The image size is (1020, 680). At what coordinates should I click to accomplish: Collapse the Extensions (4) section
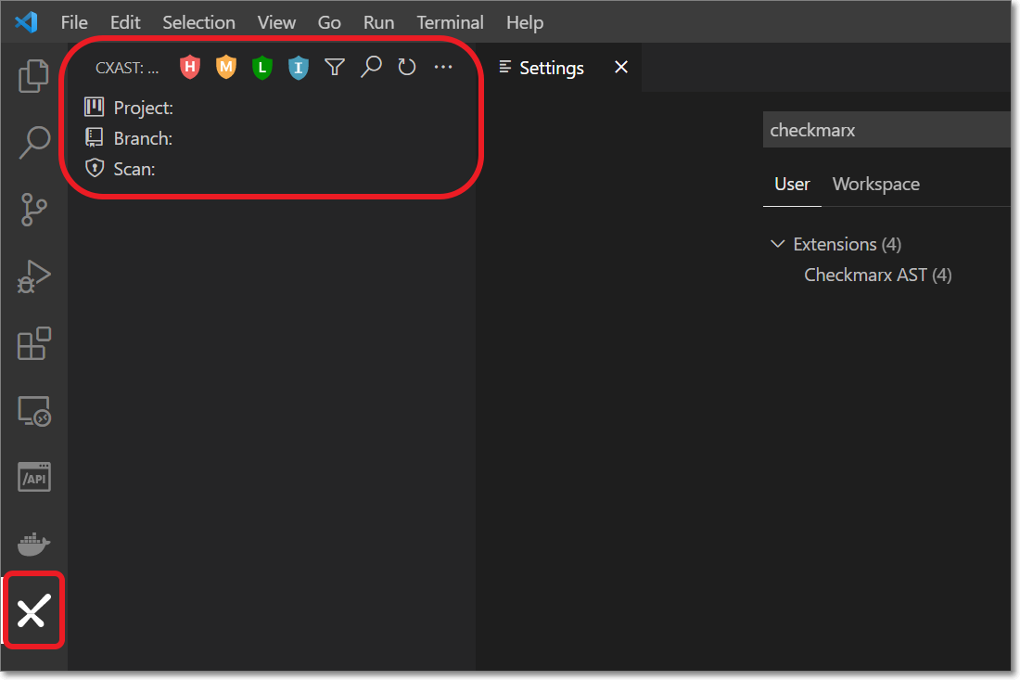tap(777, 244)
